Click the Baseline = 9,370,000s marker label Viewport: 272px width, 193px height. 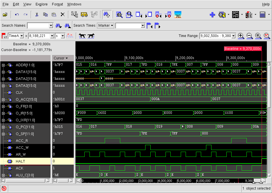tap(243, 49)
